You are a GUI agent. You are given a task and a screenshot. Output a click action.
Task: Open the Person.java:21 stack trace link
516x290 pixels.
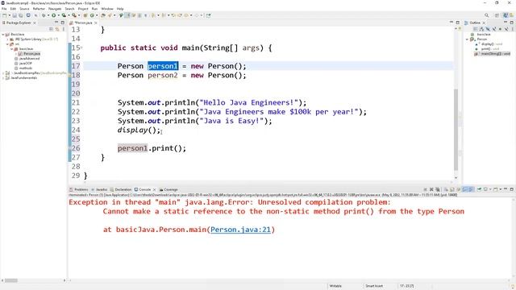240,230
